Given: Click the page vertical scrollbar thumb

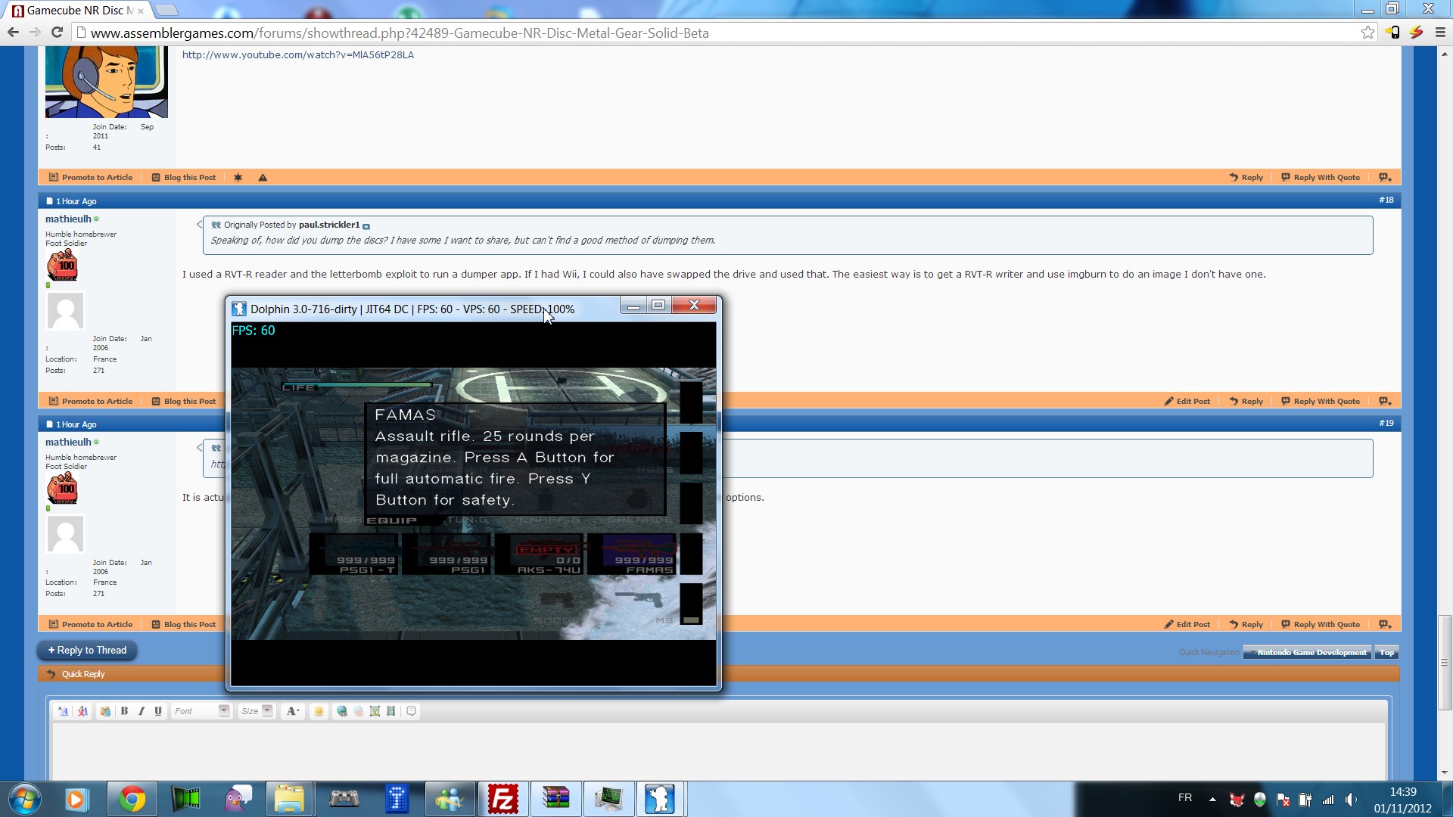Looking at the screenshot, I should (1445, 663).
